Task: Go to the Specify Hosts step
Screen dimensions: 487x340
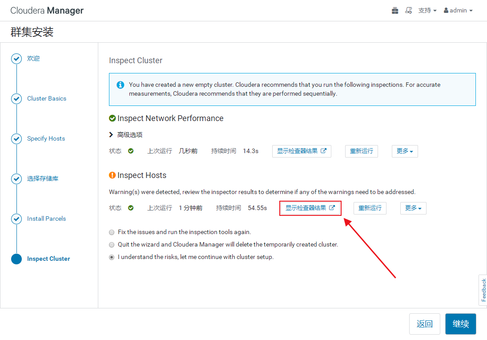Action: 46,138
